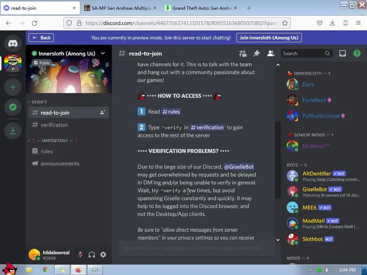The width and height of the screenshot is (367, 275).
Task: Select read-to-join channel in sidebar
Action: tap(69, 112)
